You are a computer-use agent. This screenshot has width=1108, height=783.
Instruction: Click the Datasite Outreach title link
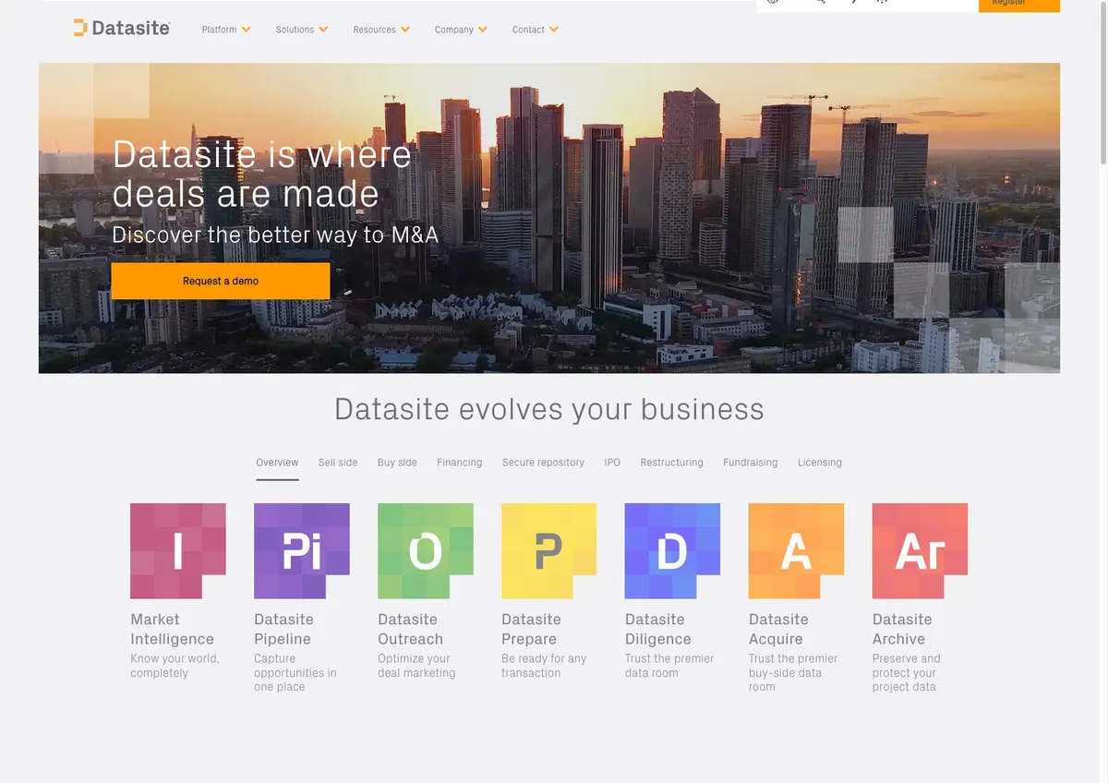point(410,629)
